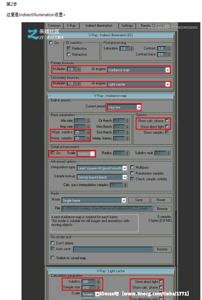Toggle the Randomize samples checkbox
Image resolution: width=202 pixels, height=300 pixels.
point(132,173)
